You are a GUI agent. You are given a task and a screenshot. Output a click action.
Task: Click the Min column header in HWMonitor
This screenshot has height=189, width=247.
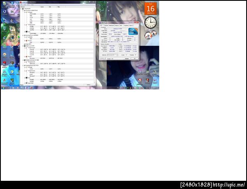tap(53, 7)
